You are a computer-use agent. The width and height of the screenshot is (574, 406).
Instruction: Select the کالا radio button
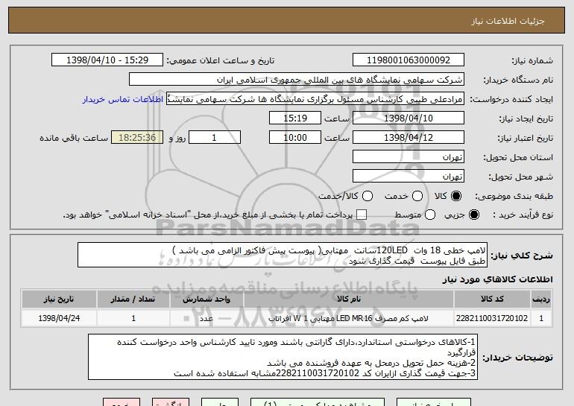point(456,196)
